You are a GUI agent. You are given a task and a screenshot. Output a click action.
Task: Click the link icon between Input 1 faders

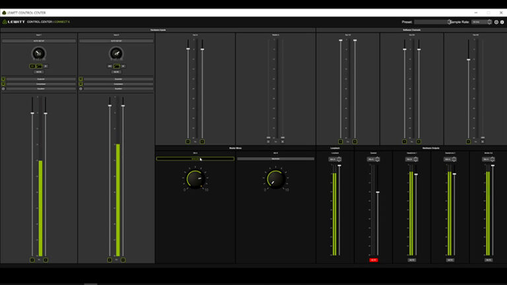pos(39,260)
